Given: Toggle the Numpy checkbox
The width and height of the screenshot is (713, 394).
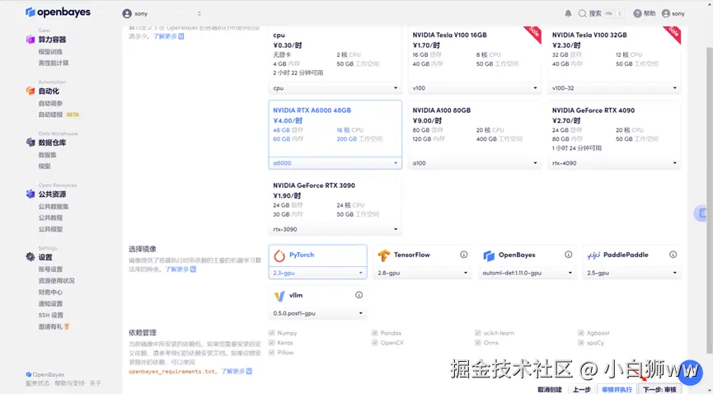Looking at the screenshot, I should click(271, 333).
